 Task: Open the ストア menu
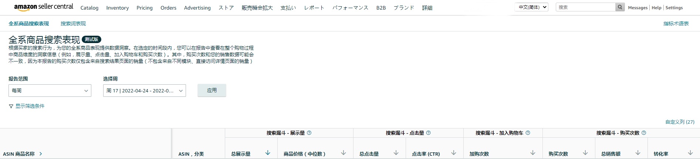(x=226, y=8)
